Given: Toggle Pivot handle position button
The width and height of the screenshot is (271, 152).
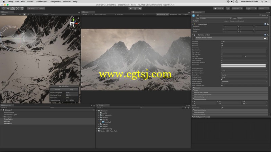Looking at the screenshot, I should 32,8.
